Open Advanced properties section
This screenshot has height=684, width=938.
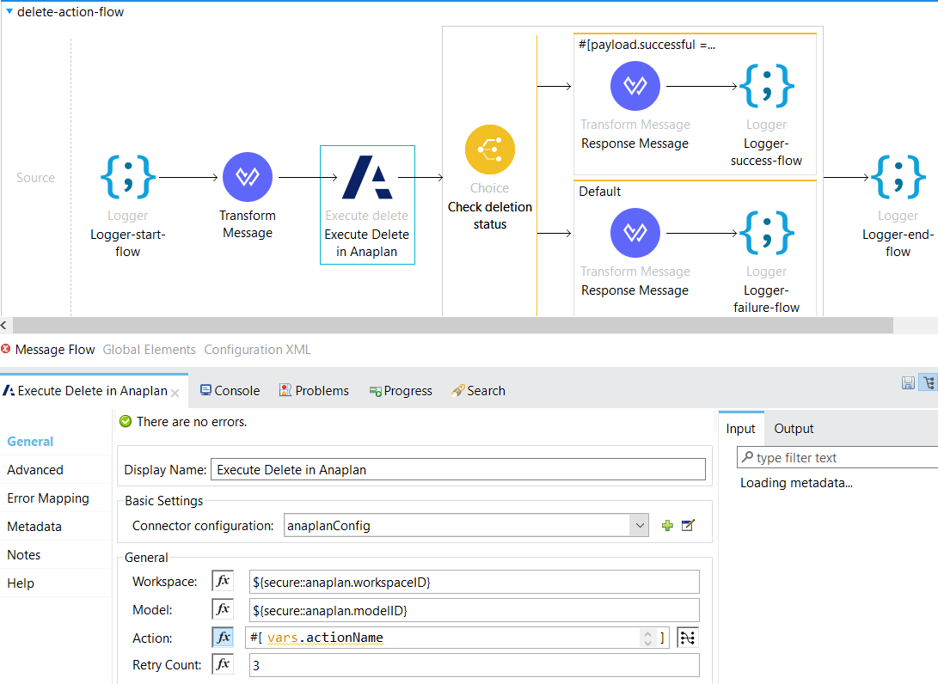tap(34, 470)
